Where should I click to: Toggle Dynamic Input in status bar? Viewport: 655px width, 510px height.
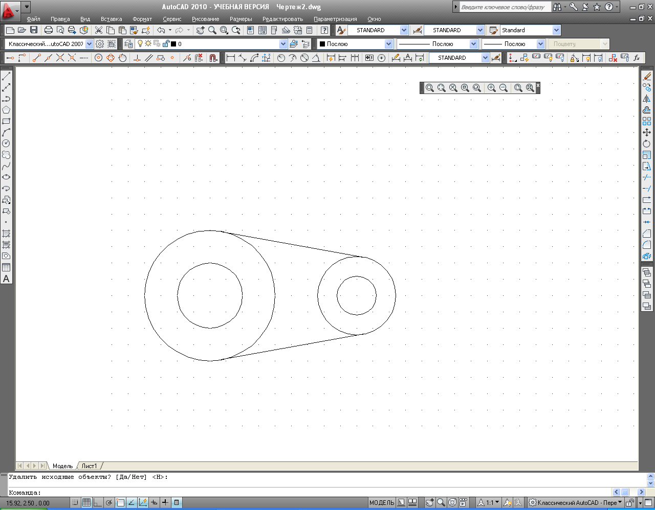pos(154,503)
